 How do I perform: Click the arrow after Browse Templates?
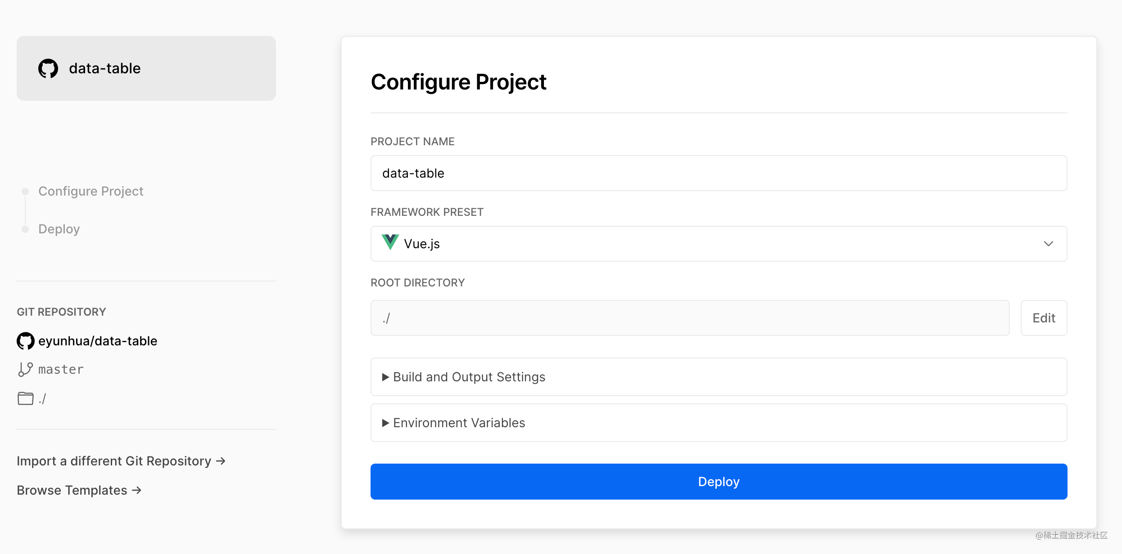click(137, 490)
